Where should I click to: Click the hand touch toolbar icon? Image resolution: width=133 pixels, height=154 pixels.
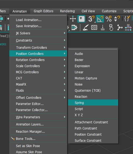(x=111, y=27)
